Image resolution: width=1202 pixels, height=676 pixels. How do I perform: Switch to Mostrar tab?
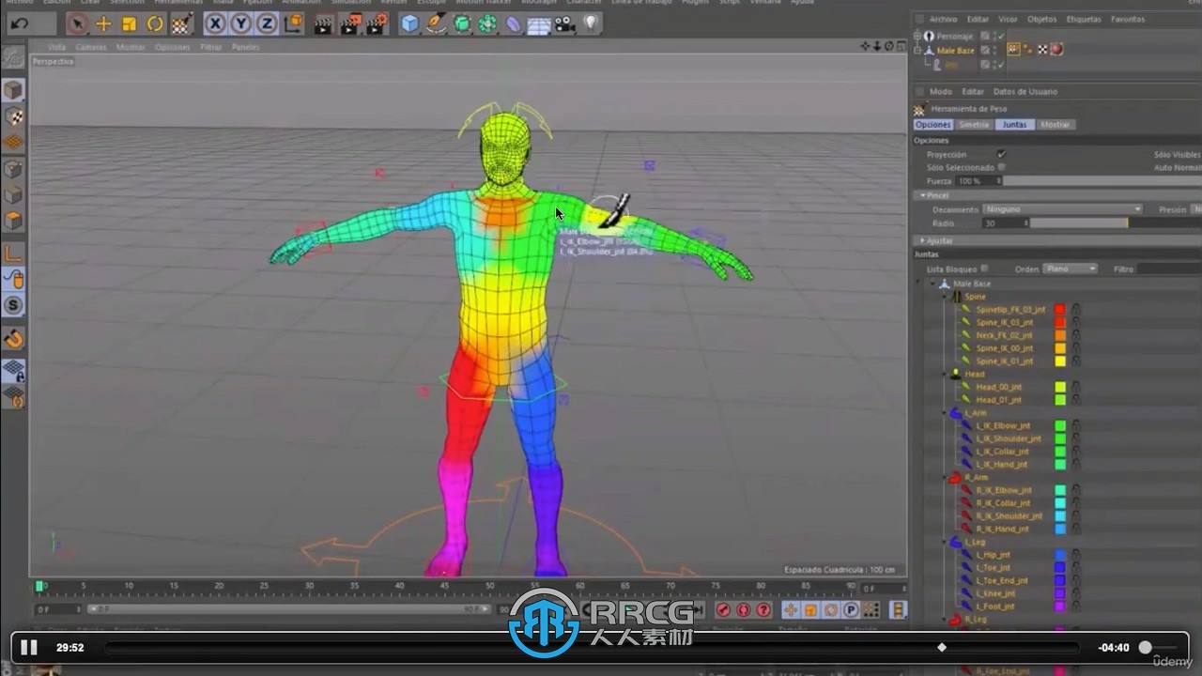tap(1056, 125)
